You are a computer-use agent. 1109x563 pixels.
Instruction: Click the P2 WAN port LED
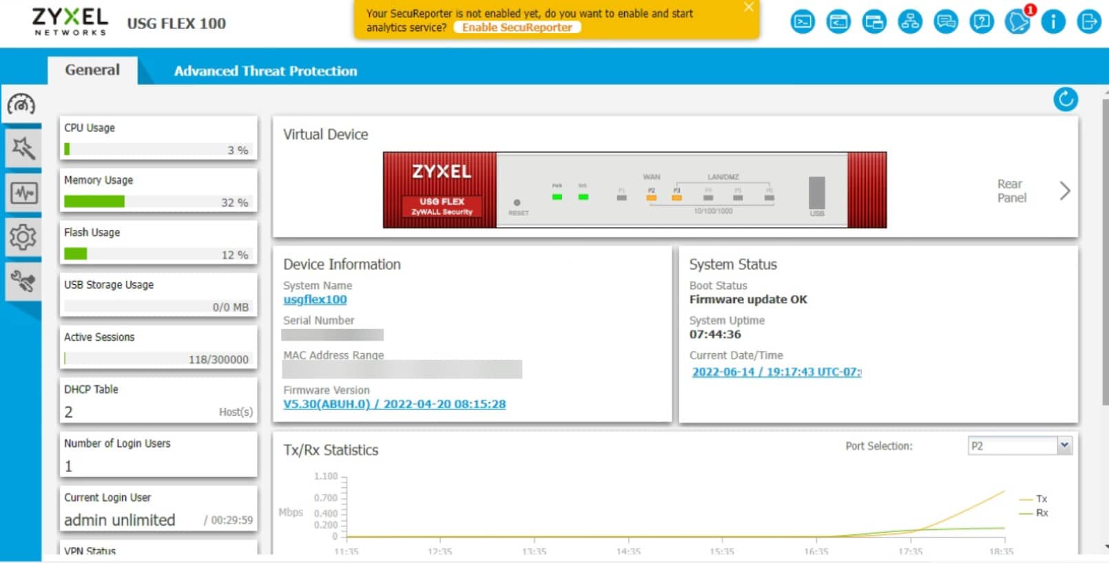651,198
